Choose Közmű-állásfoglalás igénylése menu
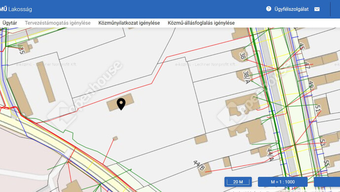 [x=201, y=23]
